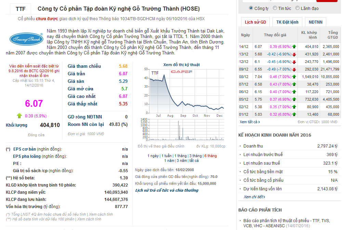Click the KL khớp lệnh column header
The image size is (344, 230).
click(309, 35)
